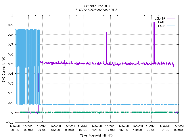Click the blue LCL42B legend line sample
The height and width of the screenshot is (138, 184).
point(171,26)
